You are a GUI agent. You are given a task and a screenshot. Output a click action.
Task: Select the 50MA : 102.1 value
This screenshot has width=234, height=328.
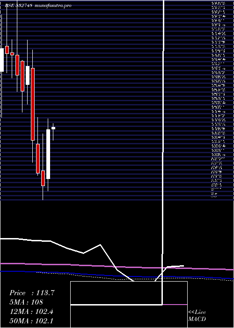[31, 321]
